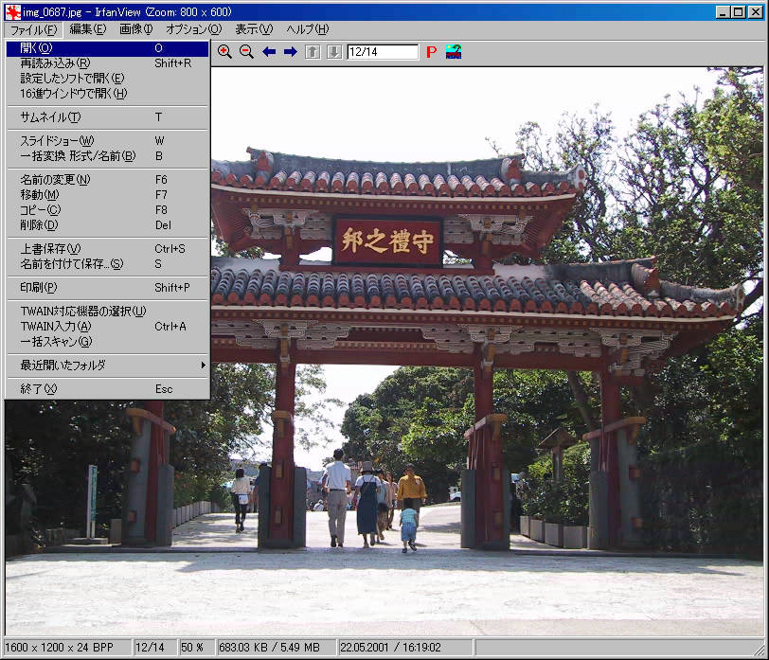Click the next page down arrow icon

pos(334,51)
